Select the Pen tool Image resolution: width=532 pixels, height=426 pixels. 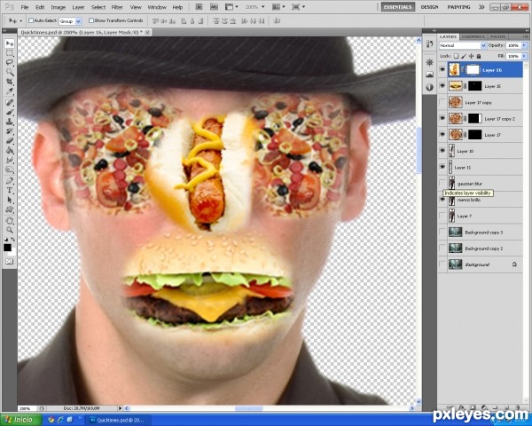coord(10,180)
